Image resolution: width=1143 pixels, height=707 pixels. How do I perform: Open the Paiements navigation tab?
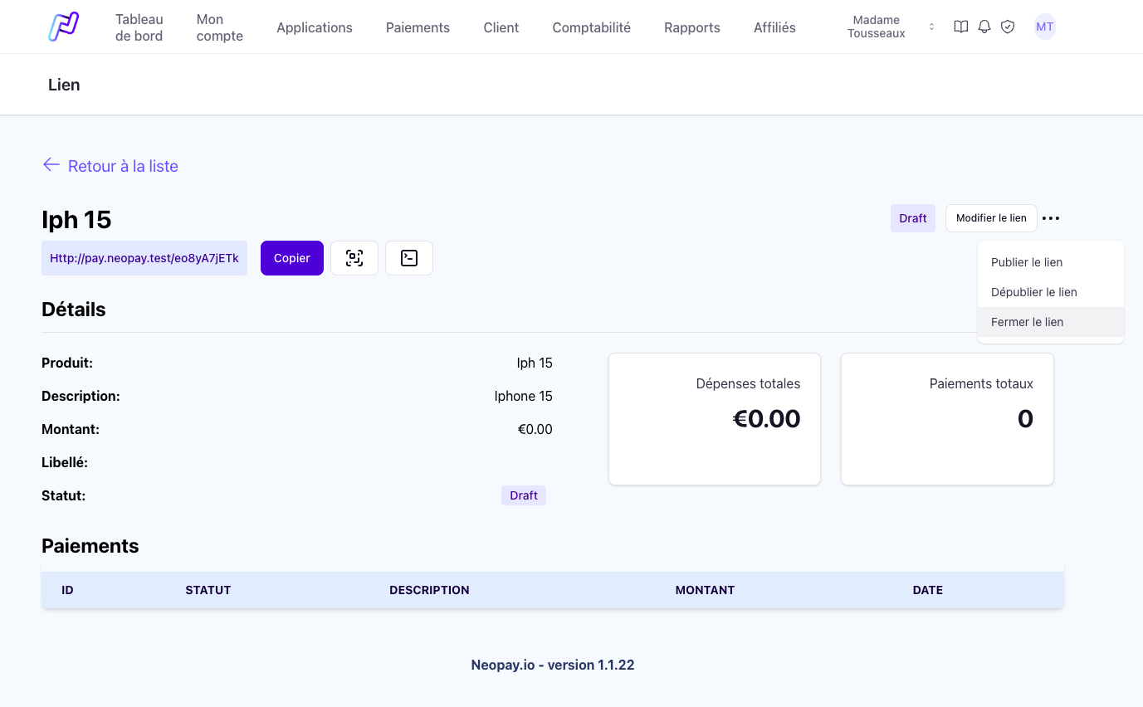point(418,27)
